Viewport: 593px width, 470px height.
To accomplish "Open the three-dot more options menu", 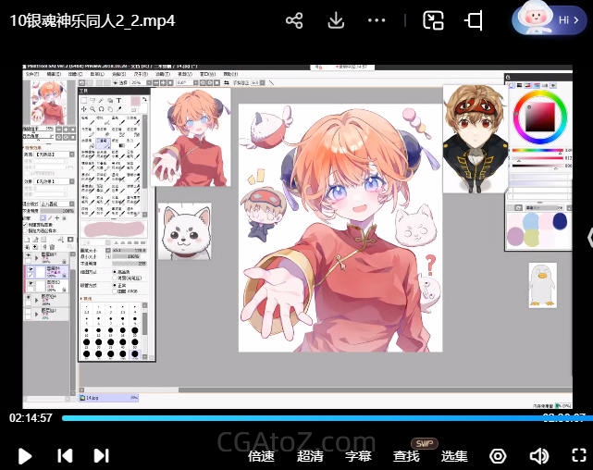I will pyautogui.click(x=377, y=20).
